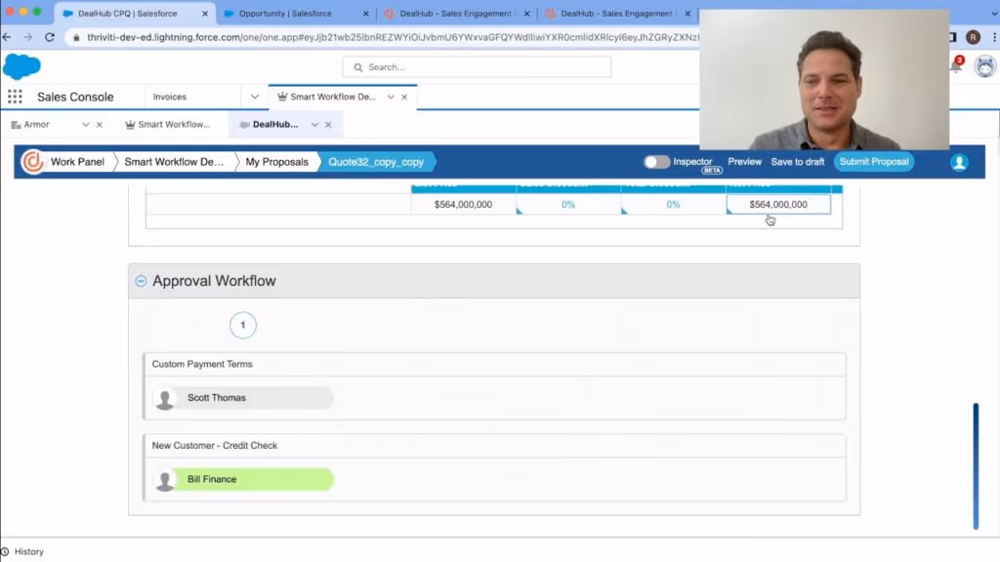Open the Invoices navigation dropdown chevron
This screenshot has width=1000, height=562.
(255, 97)
